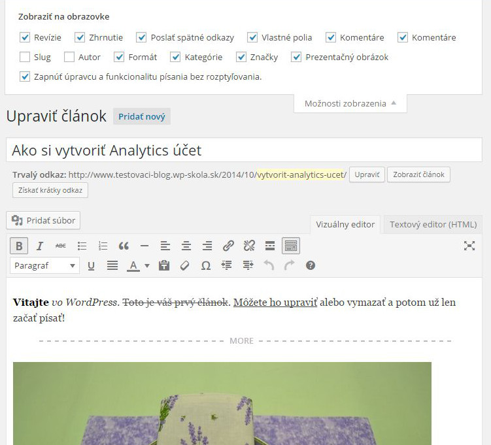Apply Italic formatting
Screen dimensions: 491x445
(x=40, y=246)
